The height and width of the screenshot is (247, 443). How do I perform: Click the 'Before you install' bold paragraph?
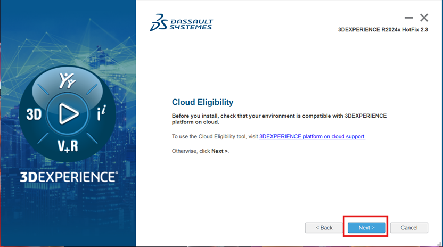(x=279, y=119)
